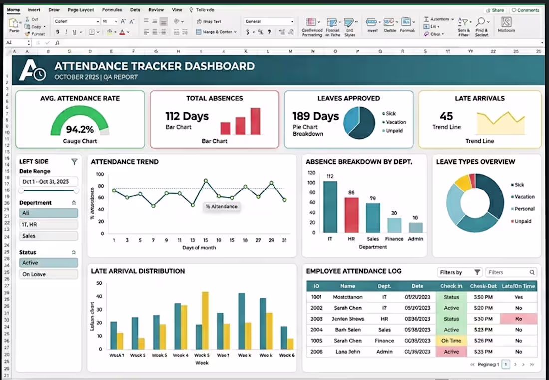
Task: Click the AutoSum icon
Action: click(427, 19)
